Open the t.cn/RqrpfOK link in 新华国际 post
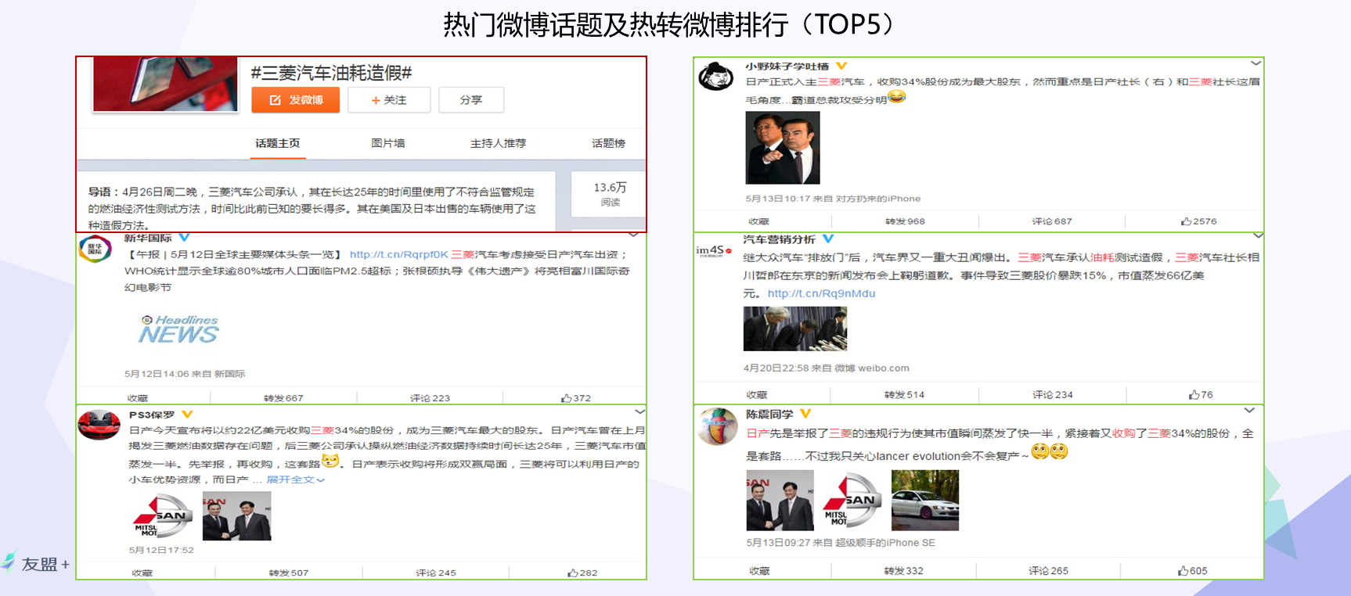1351x596 pixels. [x=398, y=254]
